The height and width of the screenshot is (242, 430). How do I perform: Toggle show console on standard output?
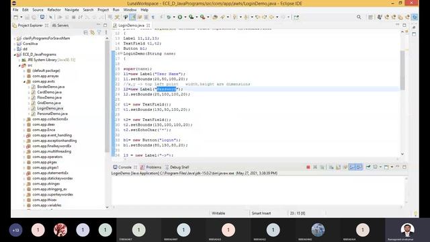click(352, 167)
